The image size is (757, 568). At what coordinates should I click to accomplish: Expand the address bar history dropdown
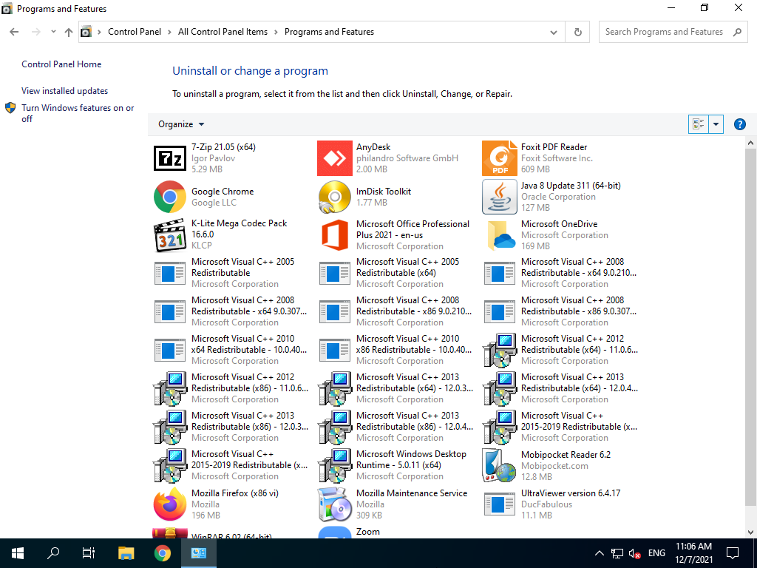coord(554,32)
